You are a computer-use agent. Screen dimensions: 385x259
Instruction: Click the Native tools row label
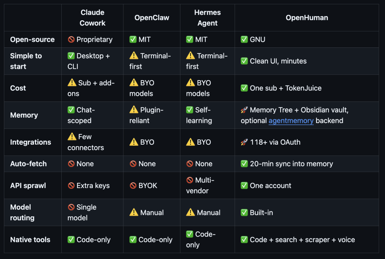30,239
